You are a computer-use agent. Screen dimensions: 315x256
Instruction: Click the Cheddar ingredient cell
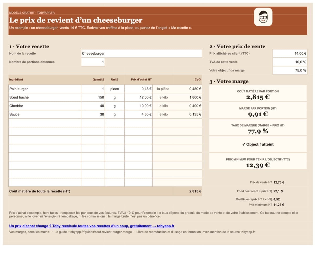pos(45,106)
